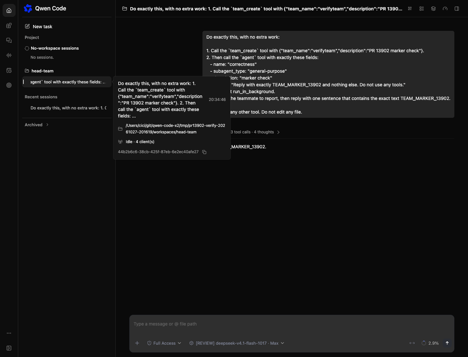
Task: Send the message with the up-arrow button
Action: [x=447, y=343]
